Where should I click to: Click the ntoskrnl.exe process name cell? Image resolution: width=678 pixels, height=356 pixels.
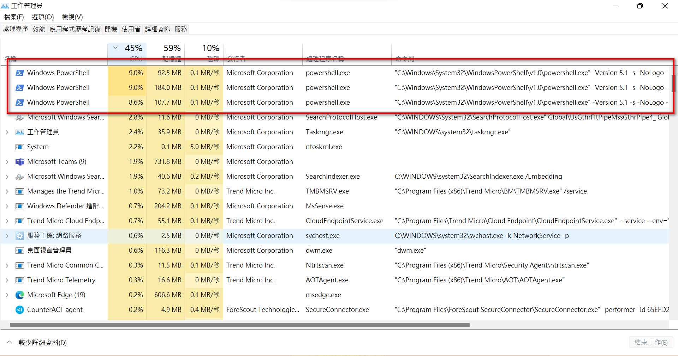point(324,147)
